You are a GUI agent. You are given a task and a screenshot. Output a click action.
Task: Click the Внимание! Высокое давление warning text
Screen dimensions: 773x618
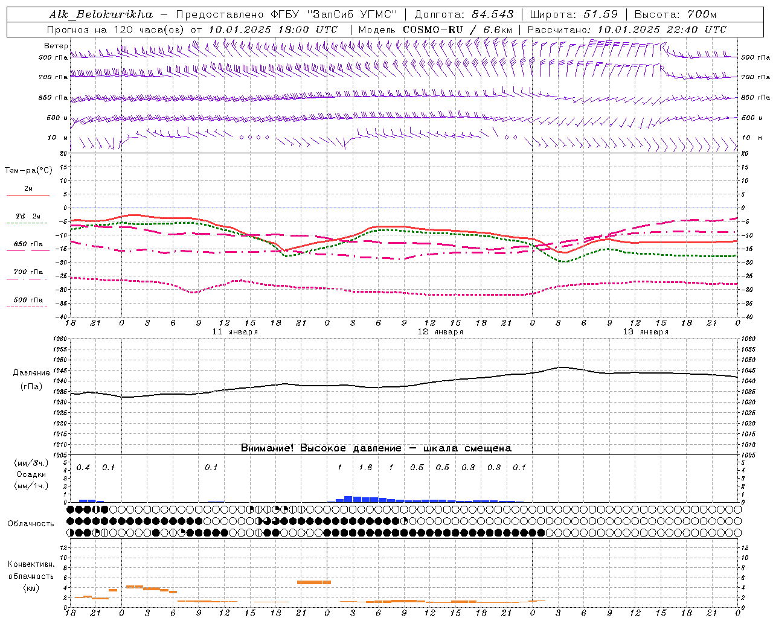pos(376,448)
